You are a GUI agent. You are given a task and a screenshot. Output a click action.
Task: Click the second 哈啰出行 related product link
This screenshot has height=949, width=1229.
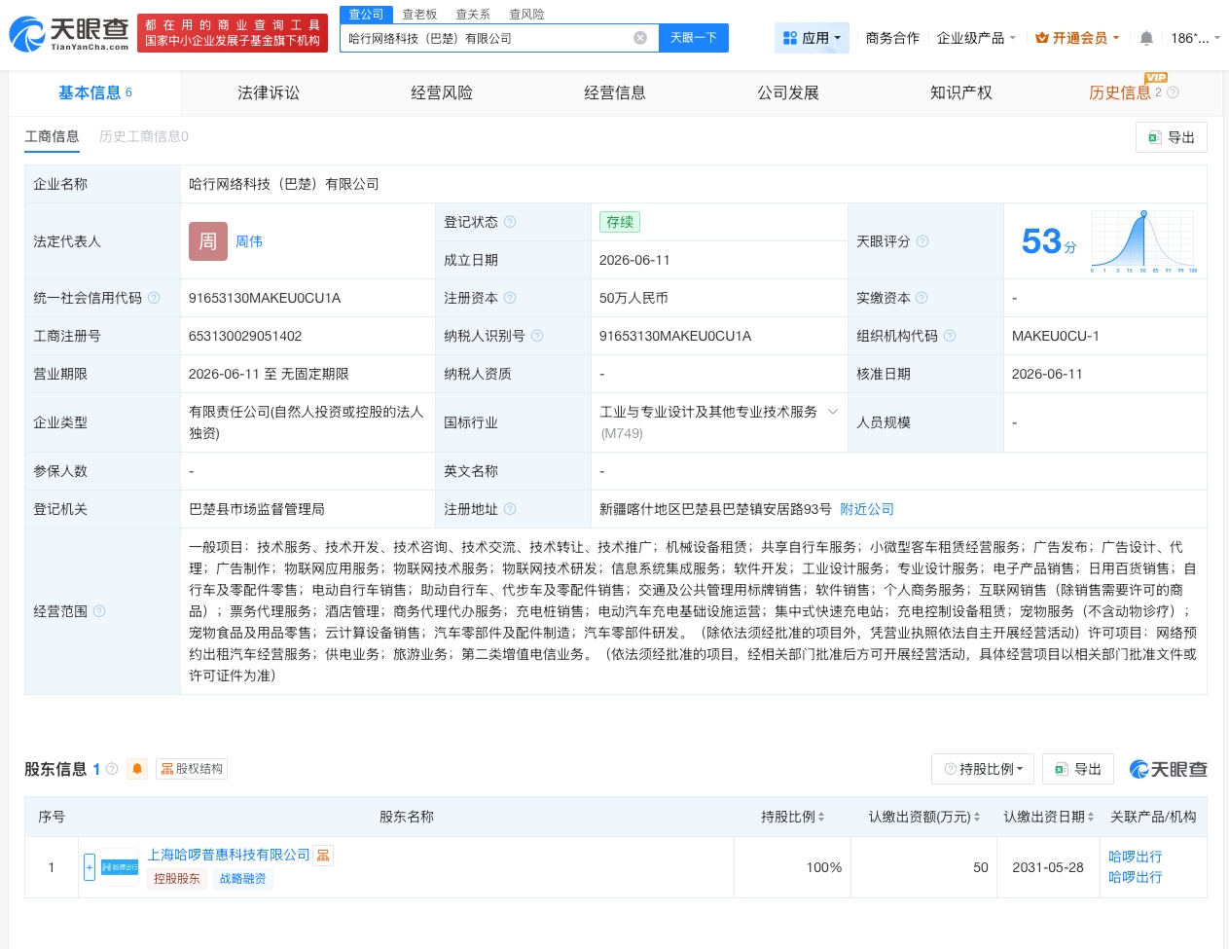[x=1136, y=877]
